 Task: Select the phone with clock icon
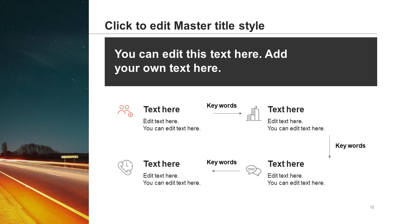point(125,167)
